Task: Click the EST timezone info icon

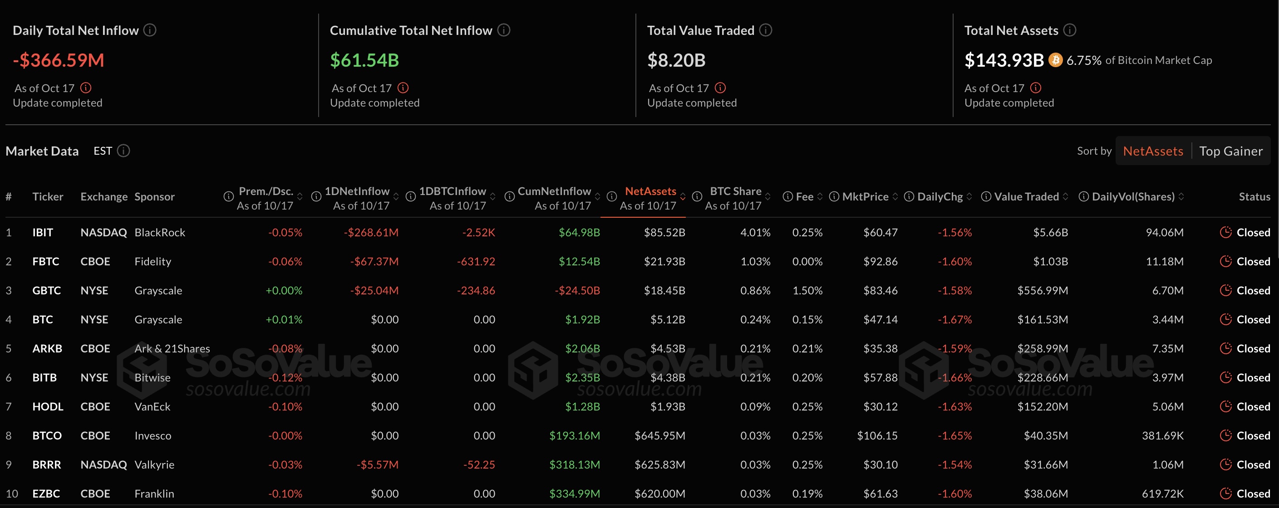Action: click(x=123, y=150)
